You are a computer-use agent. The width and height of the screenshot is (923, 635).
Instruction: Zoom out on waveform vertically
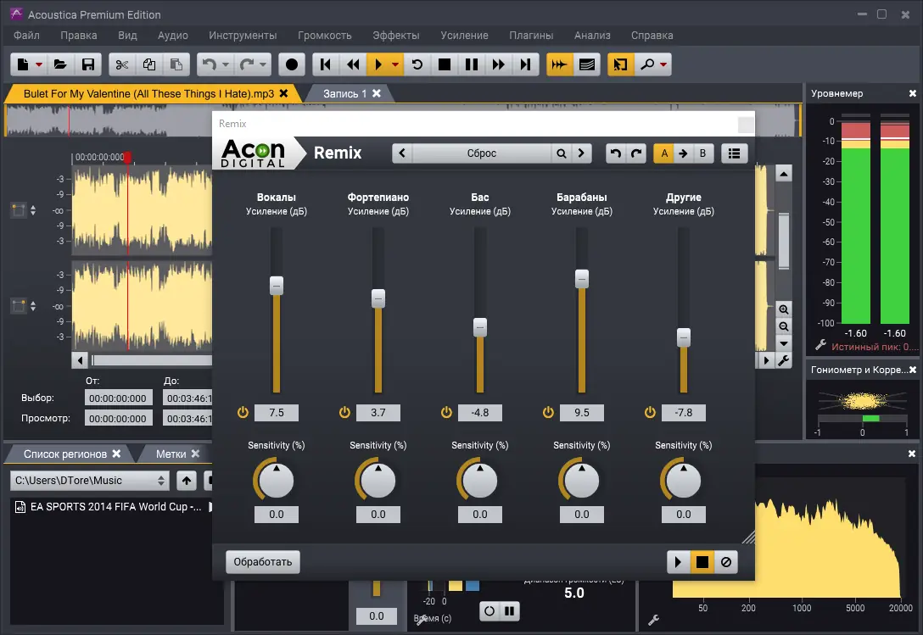[x=784, y=326]
